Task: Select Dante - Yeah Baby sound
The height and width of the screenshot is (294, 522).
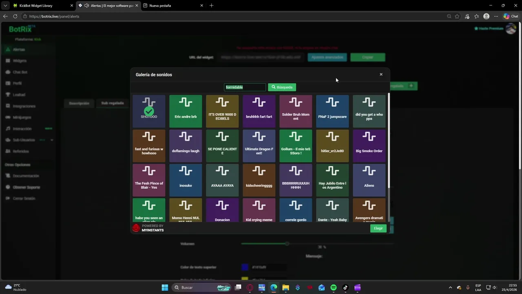Action: (332, 211)
